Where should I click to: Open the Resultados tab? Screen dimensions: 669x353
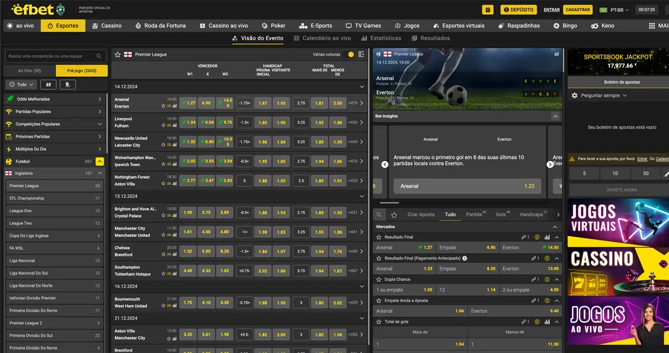point(431,38)
